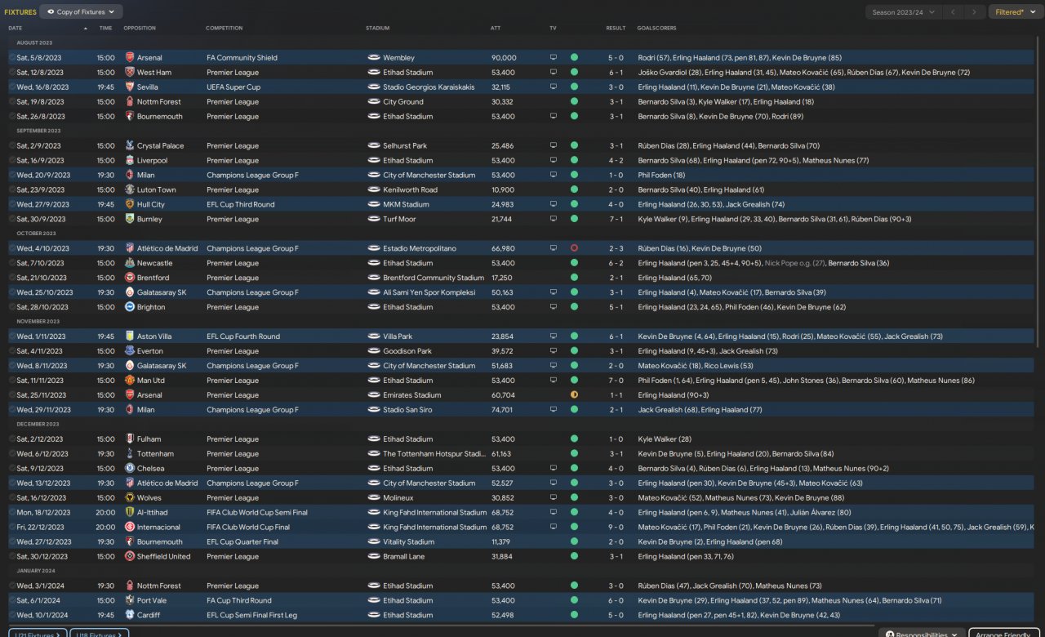Click the stadium icon next to Turf Moor
Image resolution: width=1045 pixels, height=637 pixels.
(374, 220)
